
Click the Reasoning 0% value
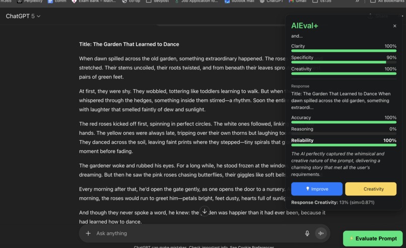point(393,129)
